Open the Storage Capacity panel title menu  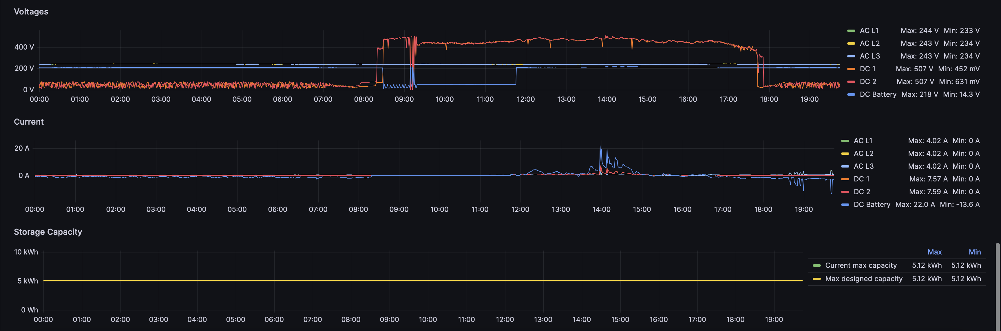48,232
